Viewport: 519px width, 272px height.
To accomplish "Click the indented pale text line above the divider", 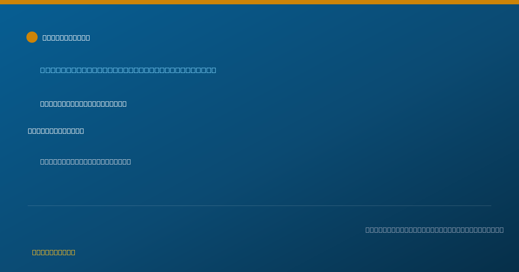I will (x=86, y=161).
